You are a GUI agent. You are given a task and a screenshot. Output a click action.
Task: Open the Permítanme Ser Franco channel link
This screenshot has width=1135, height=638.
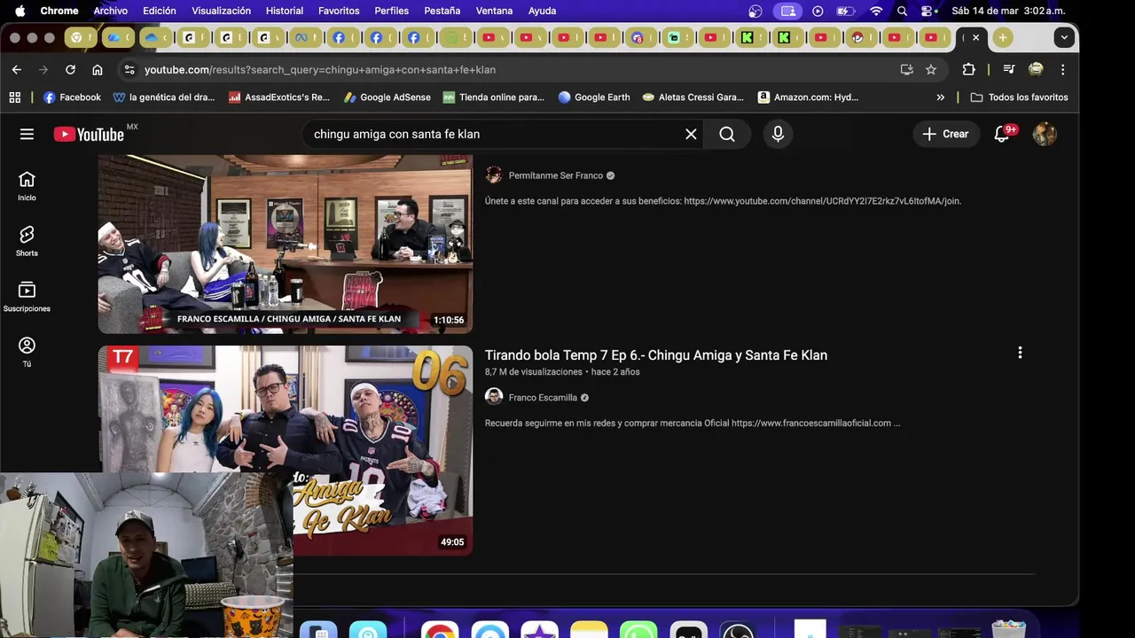(x=555, y=175)
